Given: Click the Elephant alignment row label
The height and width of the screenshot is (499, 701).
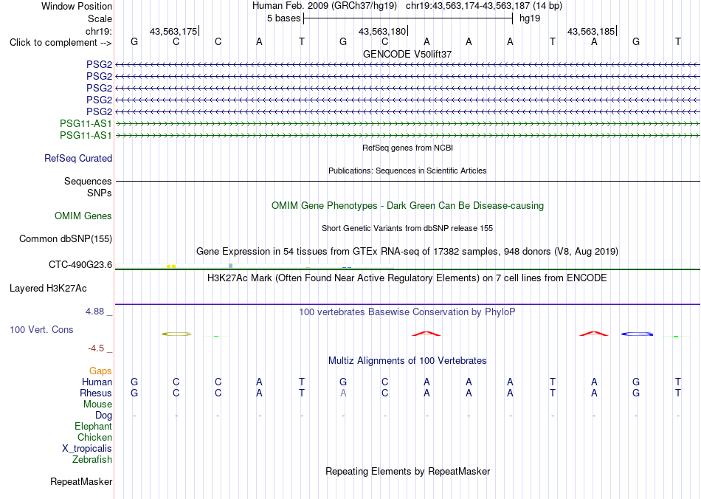Looking at the screenshot, I should click(94, 427).
